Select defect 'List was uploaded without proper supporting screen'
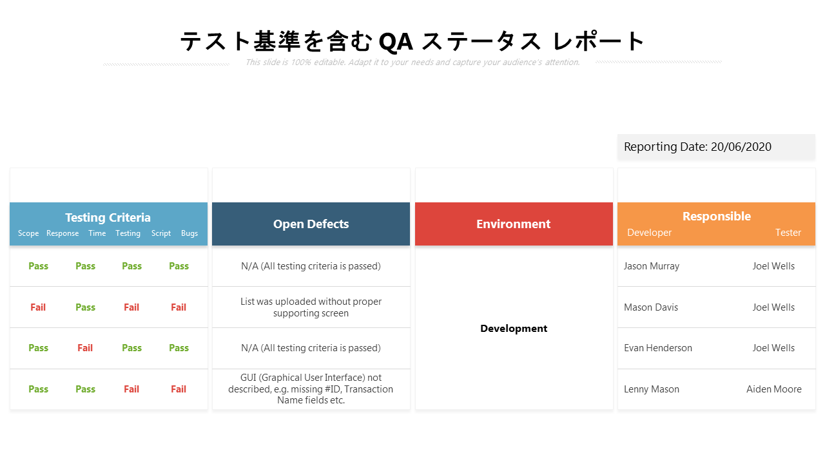Screen dimensions: 825x464 point(311,307)
